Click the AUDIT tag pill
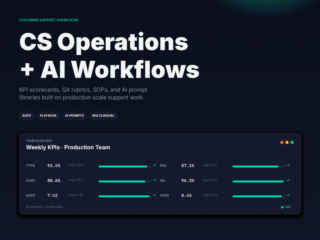 27,116
